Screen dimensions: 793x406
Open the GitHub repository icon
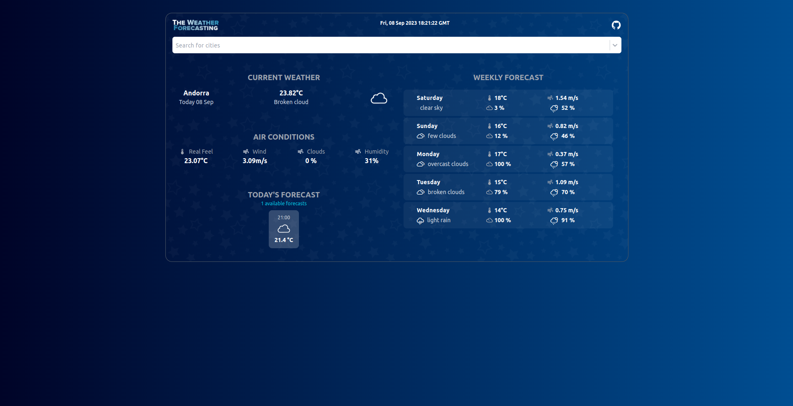[x=616, y=25]
